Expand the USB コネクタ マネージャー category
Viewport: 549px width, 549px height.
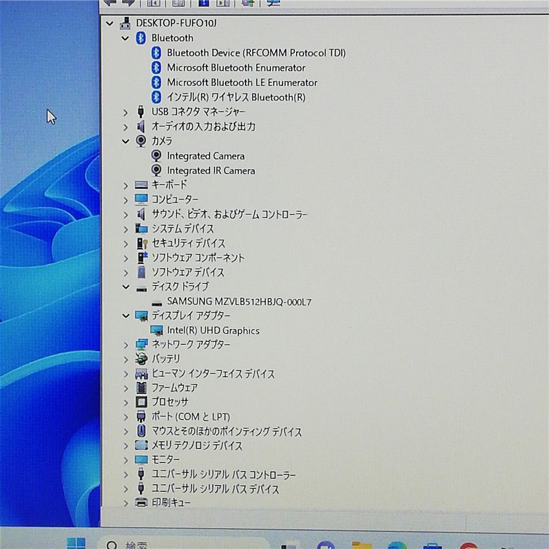(x=126, y=113)
